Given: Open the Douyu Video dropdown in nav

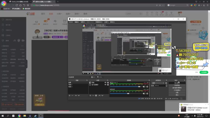Looking at the screenshot, I should point(68,14).
